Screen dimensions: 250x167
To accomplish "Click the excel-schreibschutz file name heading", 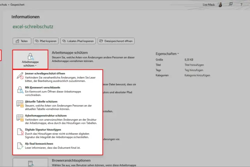I will 33,26.
